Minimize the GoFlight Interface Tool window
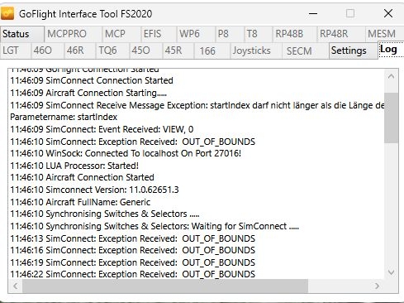The height and width of the screenshot is (303, 404). tap(313, 13)
